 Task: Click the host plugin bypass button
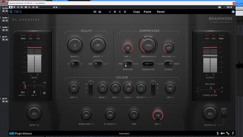coord(11,7)
